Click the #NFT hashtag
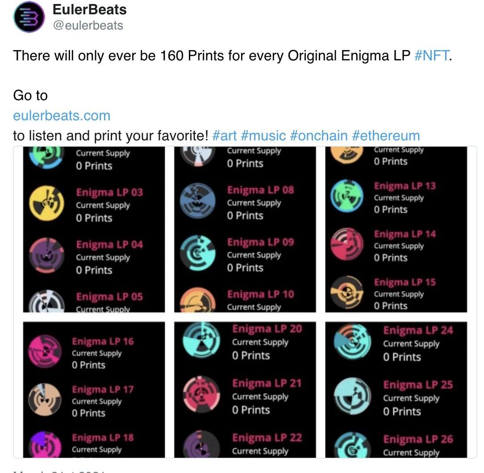The height and width of the screenshot is (473, 484). click(432, 56)
